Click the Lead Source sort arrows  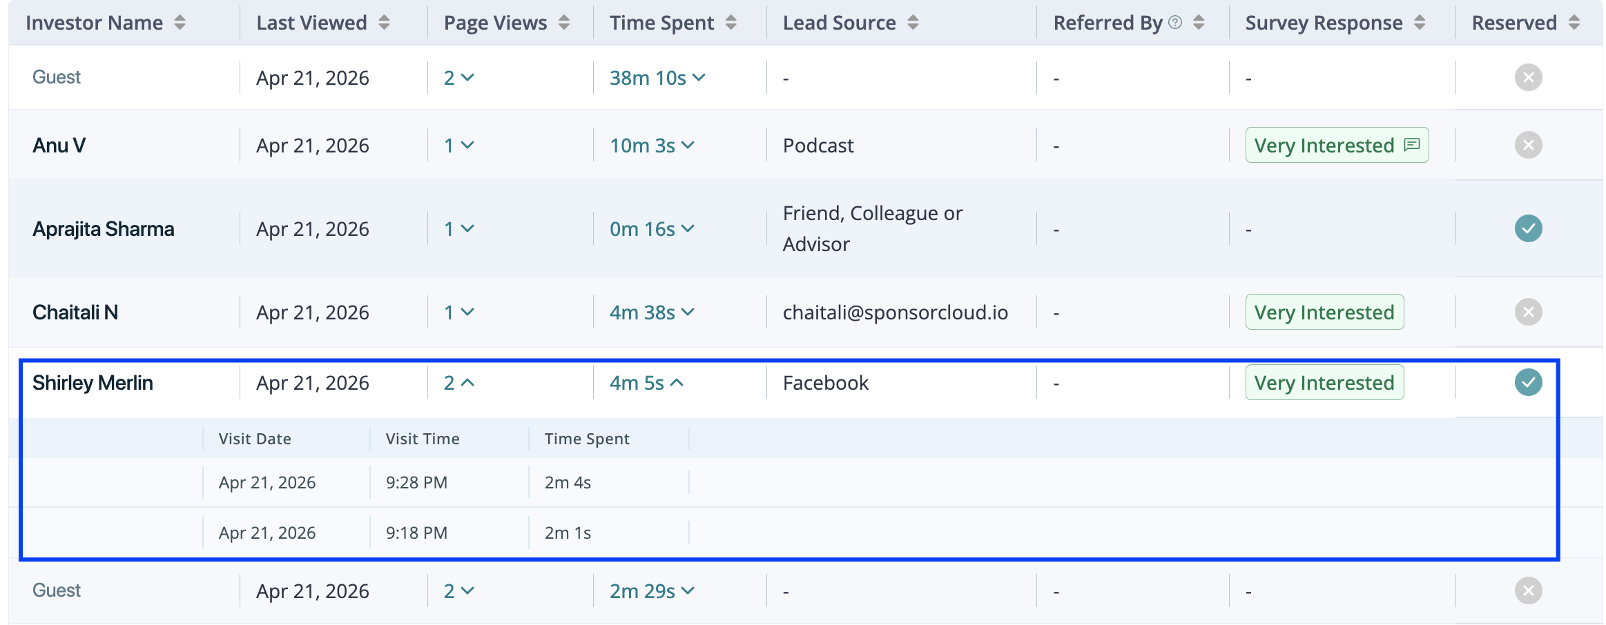913,23
